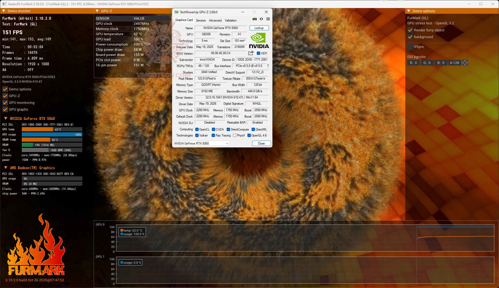
Task: Click the Lookup button
Action: pos(259,28)
